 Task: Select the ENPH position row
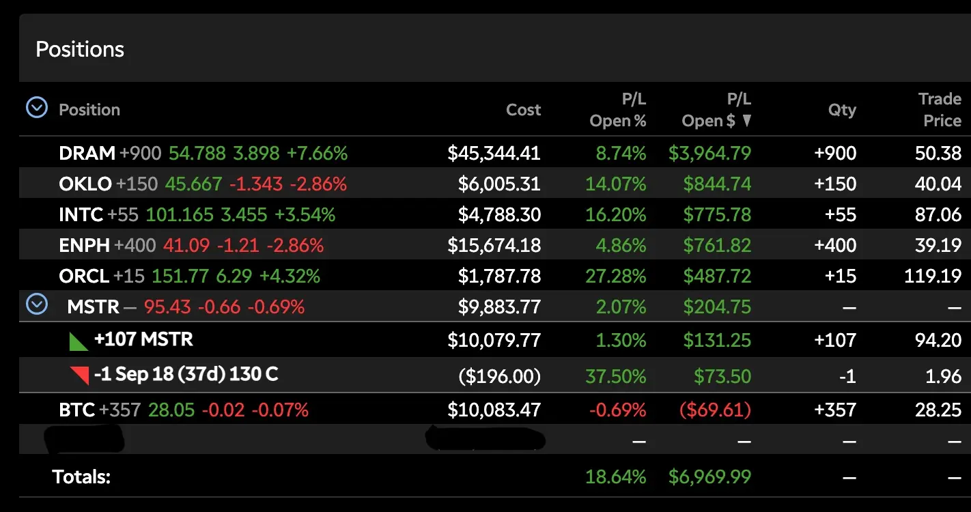(x=495, y=245)
